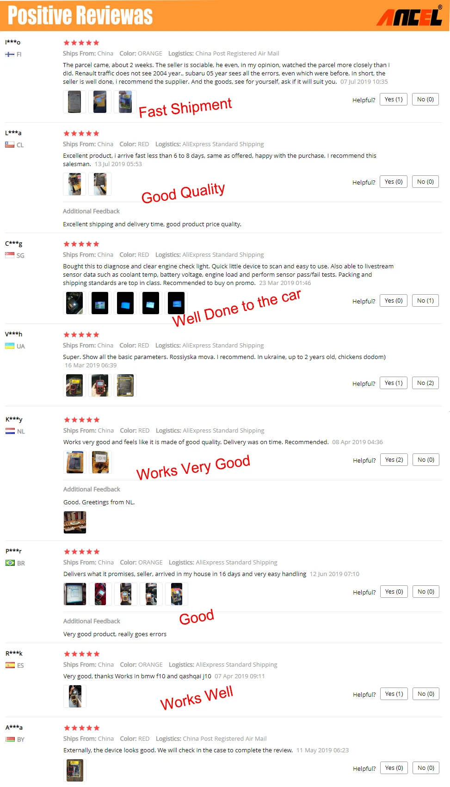Click Chile flag icon beside L***a
The height and width of the screenshot is (787, 450).
[x=10, y=145]
